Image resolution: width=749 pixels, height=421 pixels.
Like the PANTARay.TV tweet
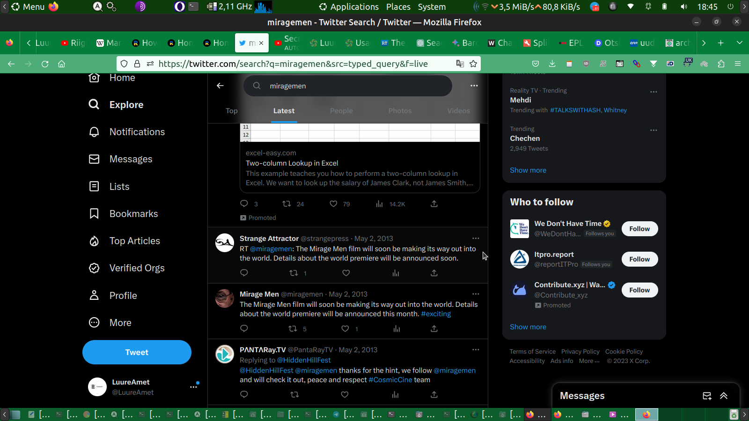point(345,395)
